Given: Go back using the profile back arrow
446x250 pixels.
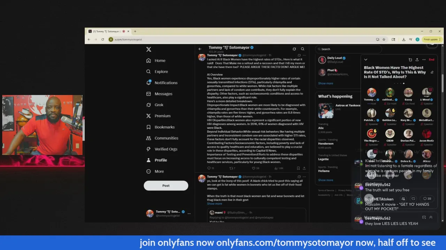Looking at the screenshot, I should click(x=200, y=49).
